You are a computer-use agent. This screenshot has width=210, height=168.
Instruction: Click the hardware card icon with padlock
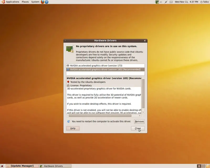[70, 49]
